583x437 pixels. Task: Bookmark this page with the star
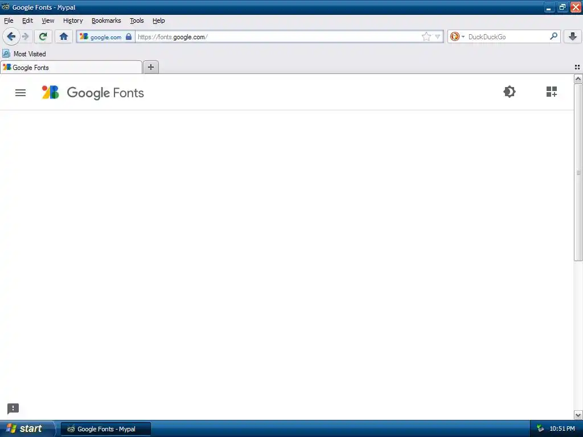pyautogui.click(x=426, y=36)
